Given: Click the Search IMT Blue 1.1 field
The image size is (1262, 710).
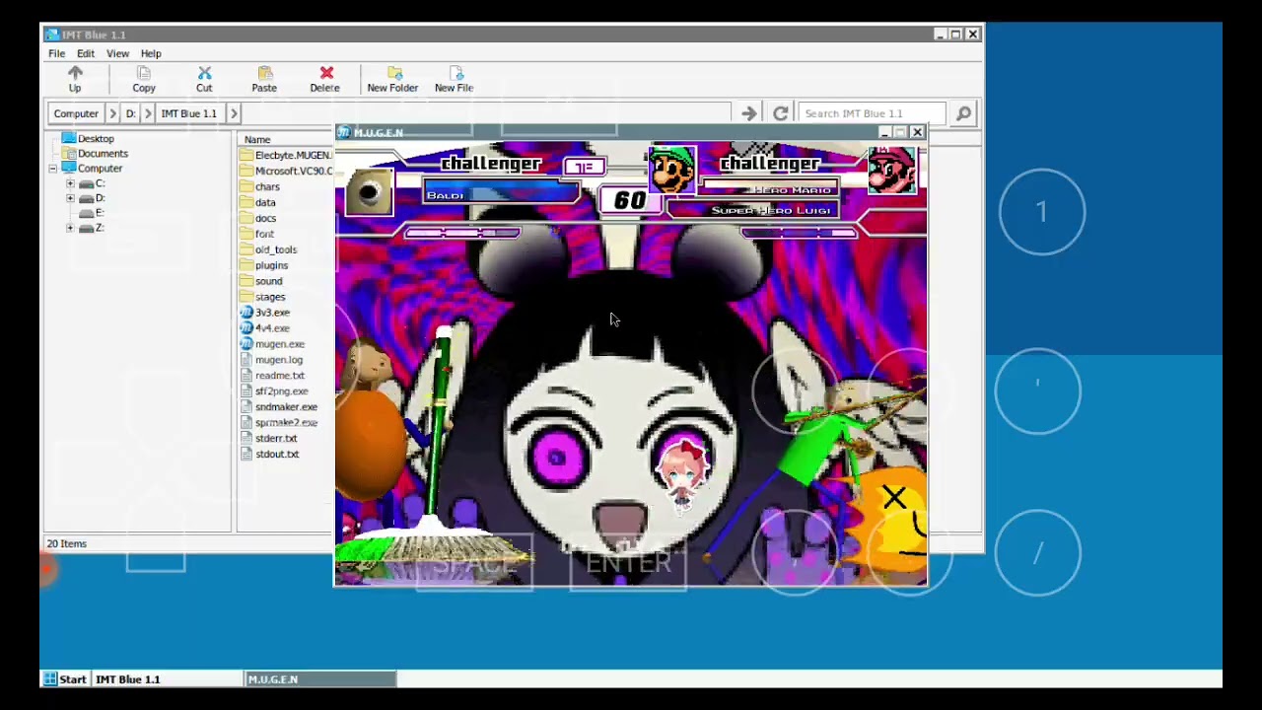Looking at the screenshot, I should (872, 113).
